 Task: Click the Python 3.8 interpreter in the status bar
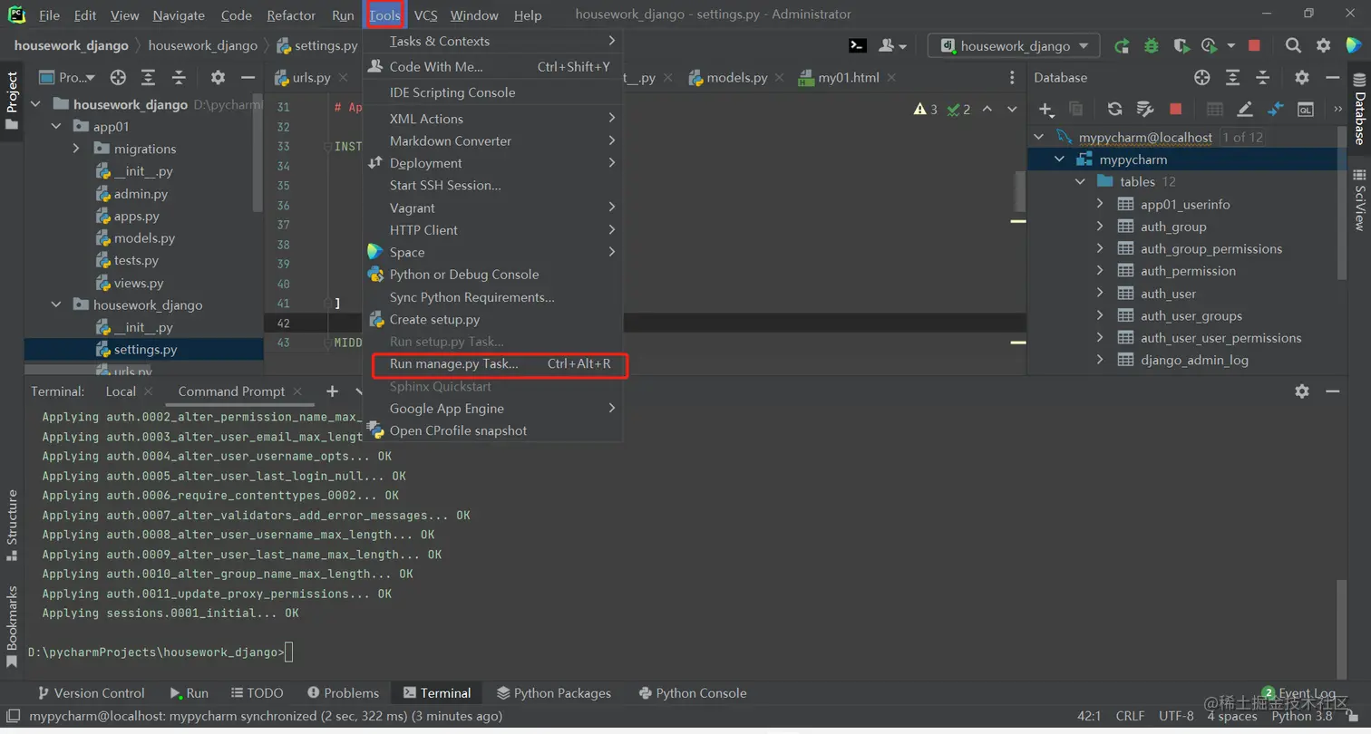[1302, 716]
